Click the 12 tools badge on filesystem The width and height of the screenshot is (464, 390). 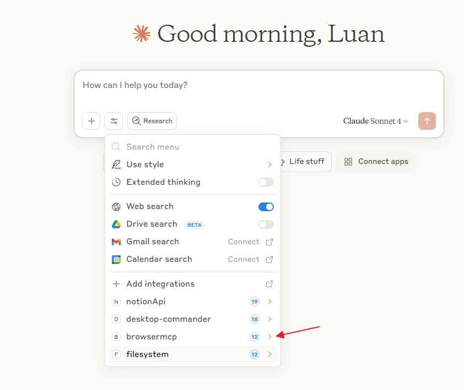[254, 354]
